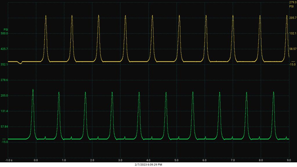The image size is (297, 167).
Task: Click the capture timestamp 2/7/2023 6:09:29 PM
Action: click(148, 165)
